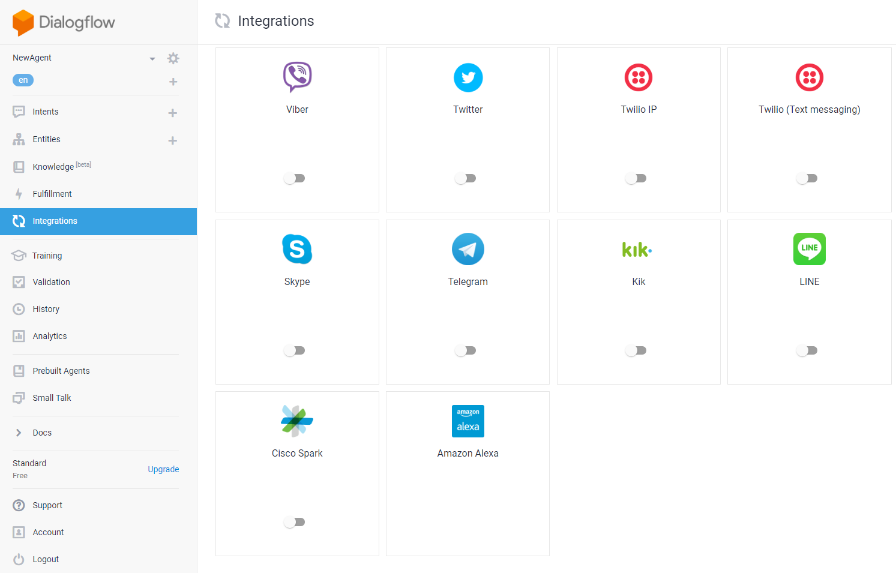Screen dimensions: 896x573
Task: Click the Account person icon
Action: coord(19,532)
